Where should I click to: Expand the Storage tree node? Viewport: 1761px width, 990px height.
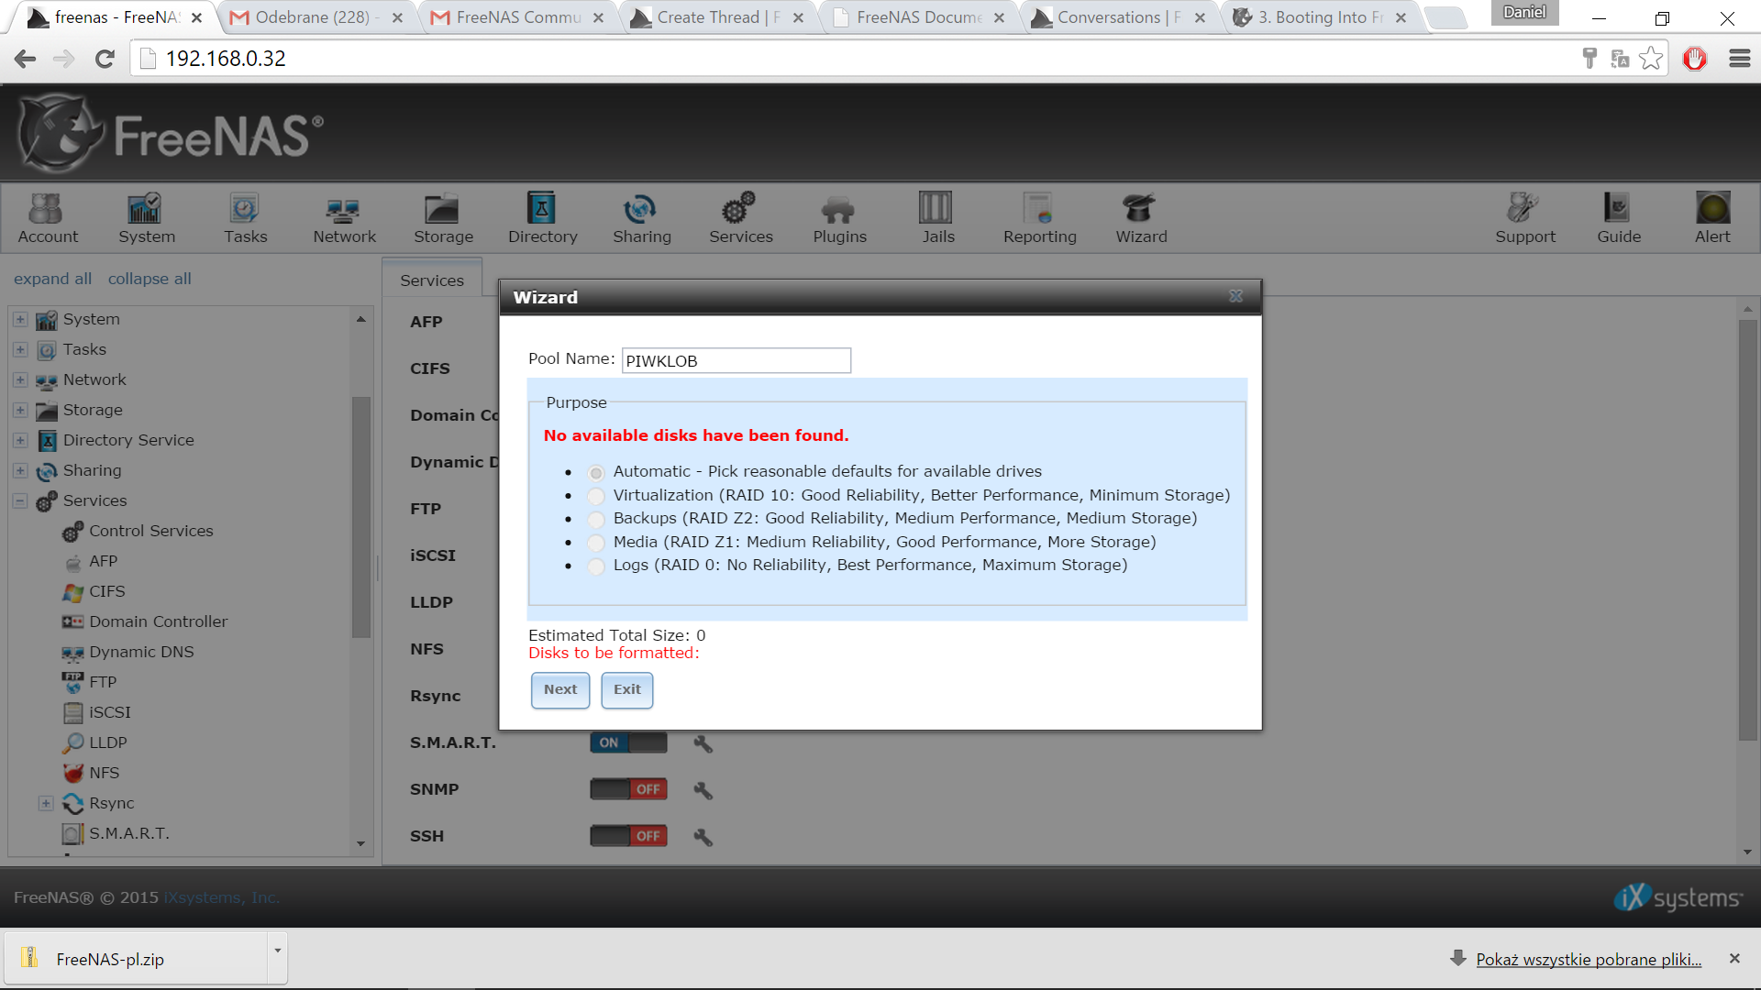20,410
